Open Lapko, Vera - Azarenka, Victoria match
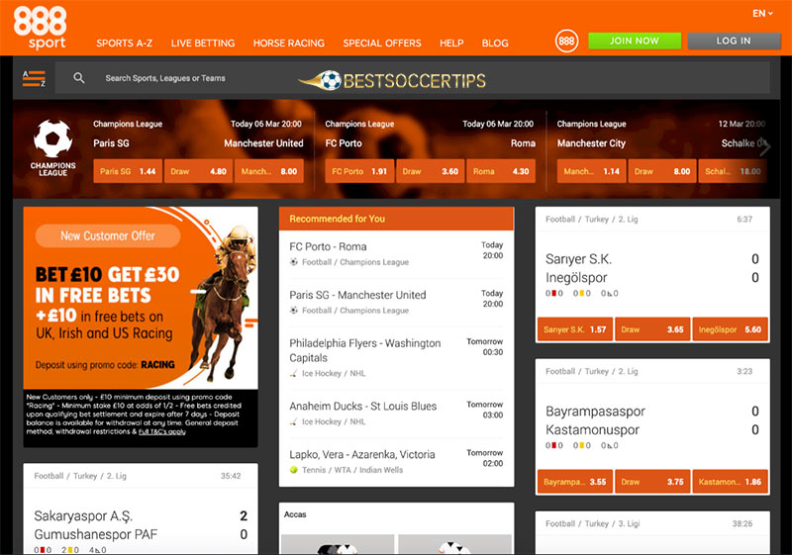The image size is (792, 555). point(396,462)
